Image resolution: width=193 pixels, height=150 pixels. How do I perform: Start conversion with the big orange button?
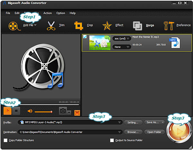click(179, 131)
